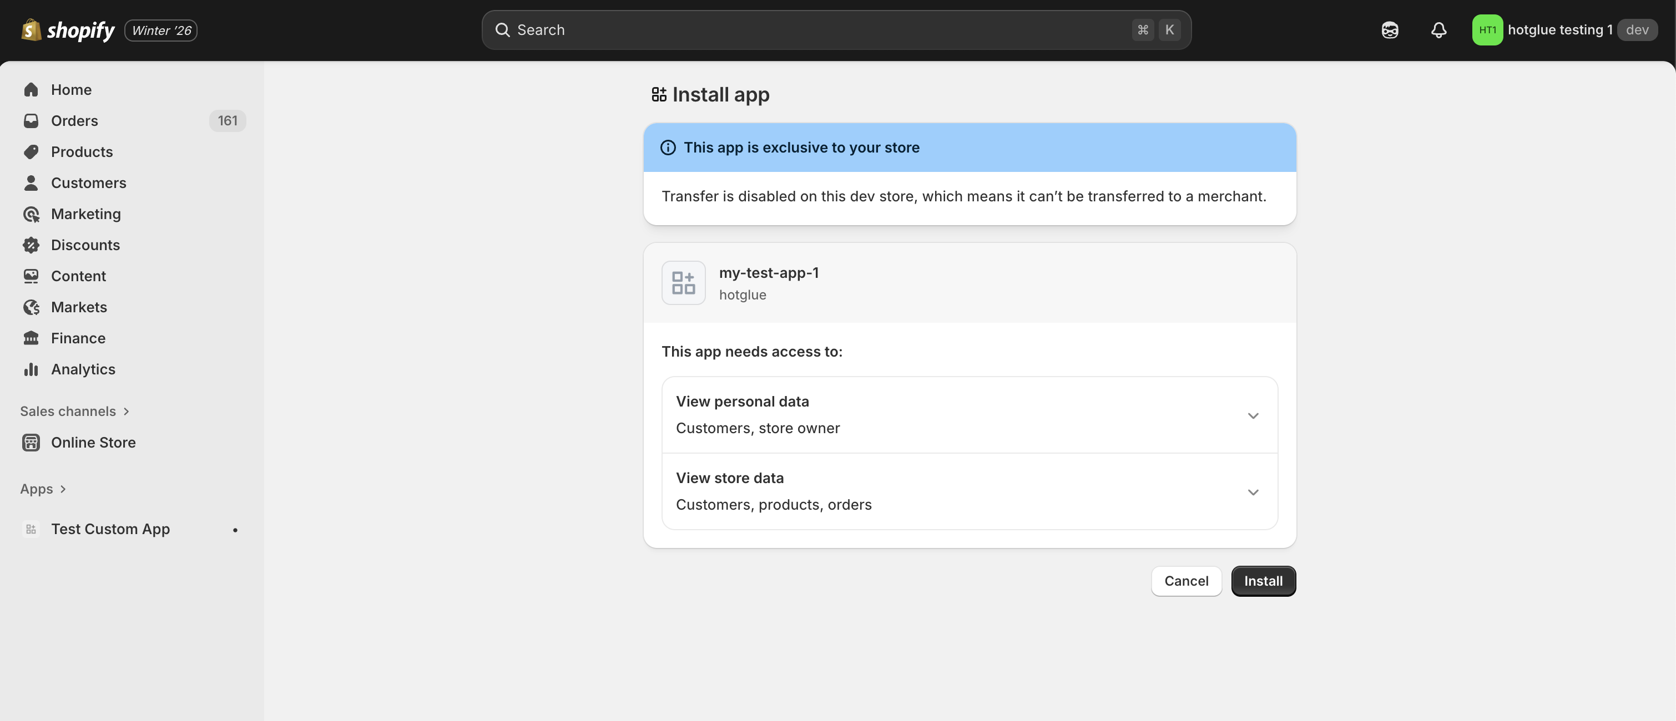Open notifications bell icon
Screen dimensions: 1676x721
[1438, 30]
